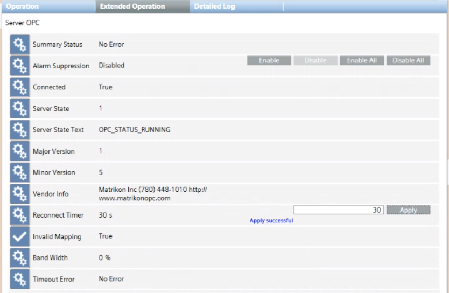Select the Vendor Info gear icon
Screen dimensions: 449x293
click(x=20, y=194)
